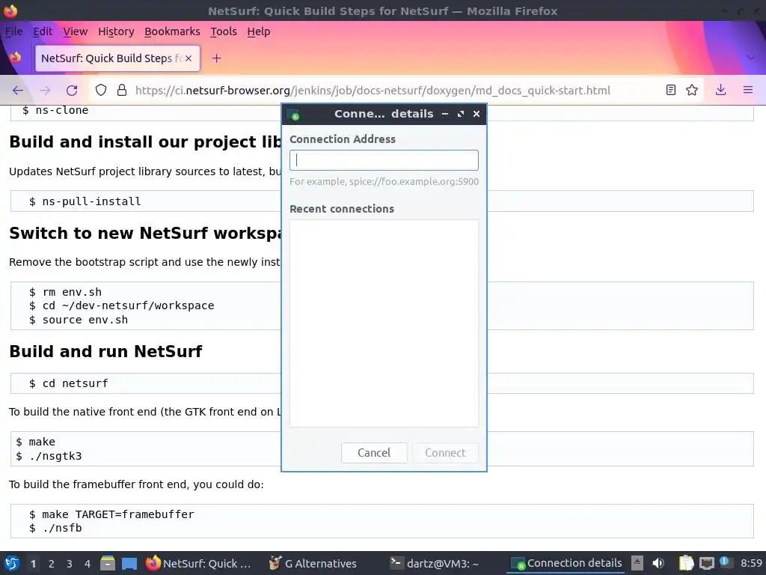Open the View menu

(x=76, y=31)
